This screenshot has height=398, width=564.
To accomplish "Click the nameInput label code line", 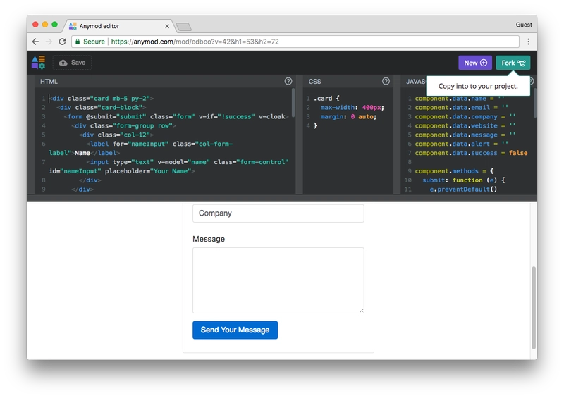I will (140, 148).
